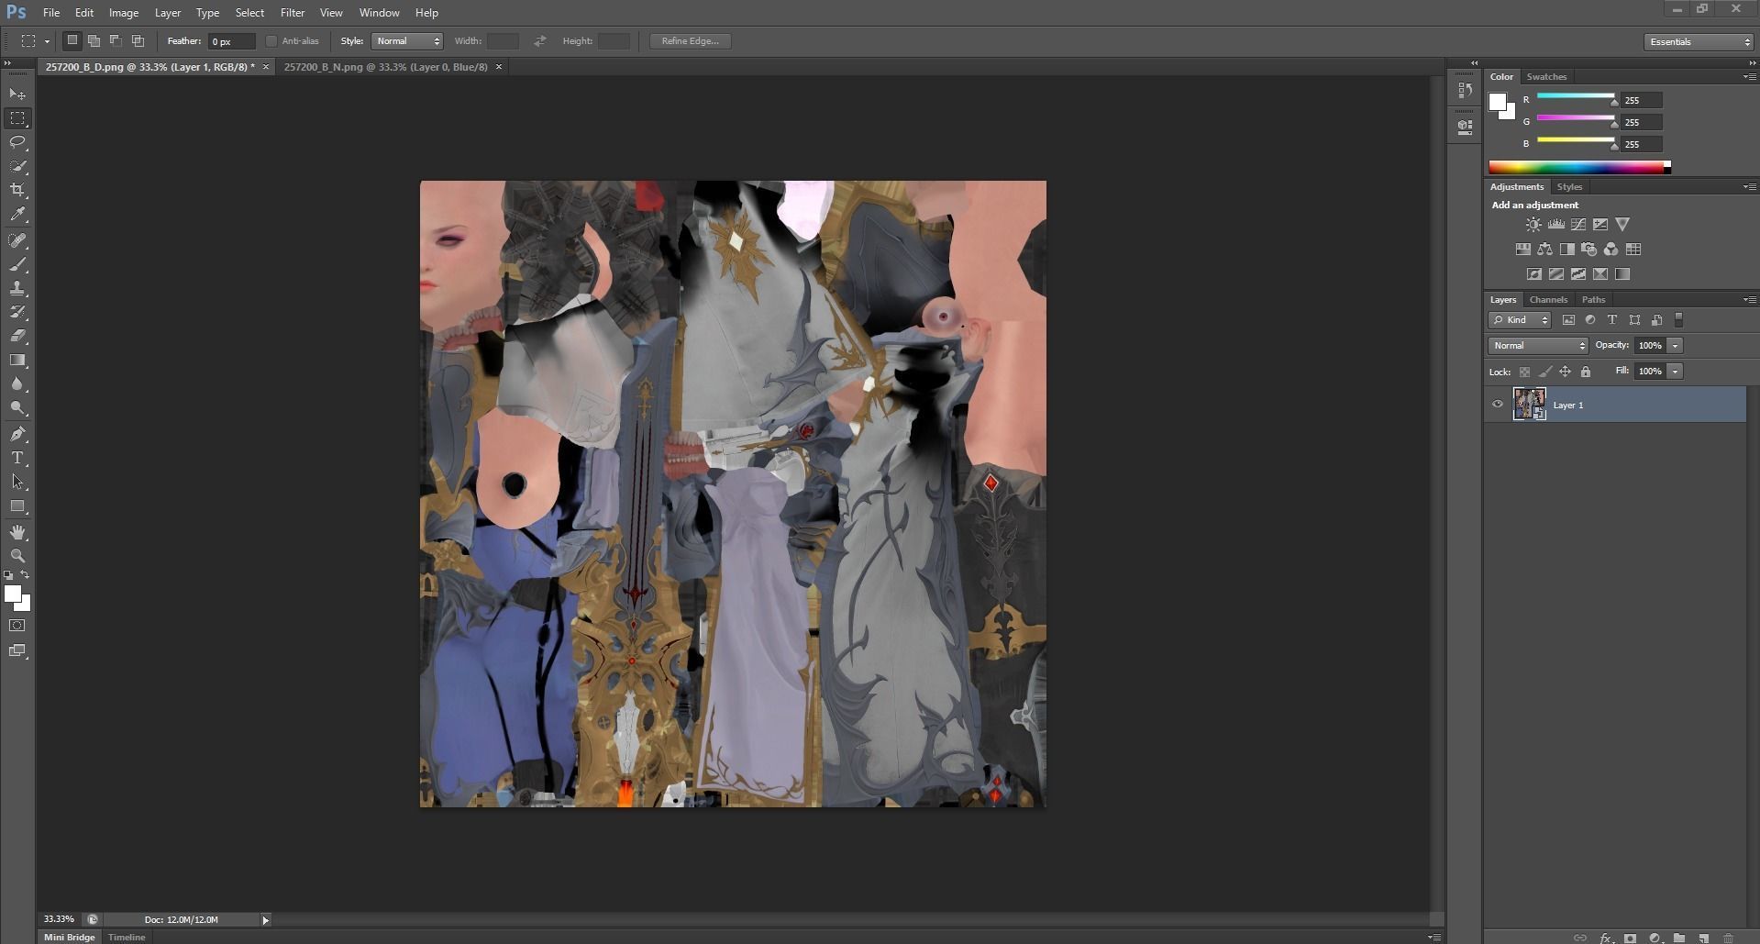Open the Window menu
The width and height of the screenshot is (1760, 944).
[x=379, y=13]
